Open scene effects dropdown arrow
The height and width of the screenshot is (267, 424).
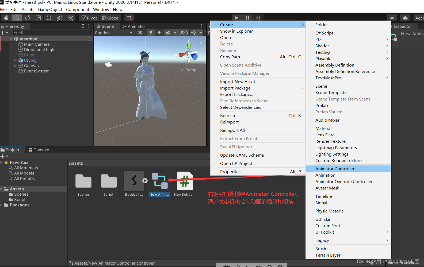tap(175, 33)
